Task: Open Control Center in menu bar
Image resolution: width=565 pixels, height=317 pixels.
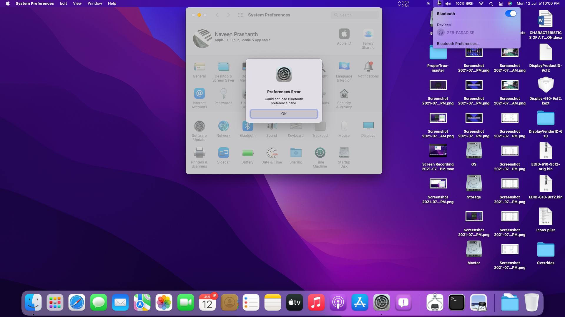Action: tap(501, 4)
